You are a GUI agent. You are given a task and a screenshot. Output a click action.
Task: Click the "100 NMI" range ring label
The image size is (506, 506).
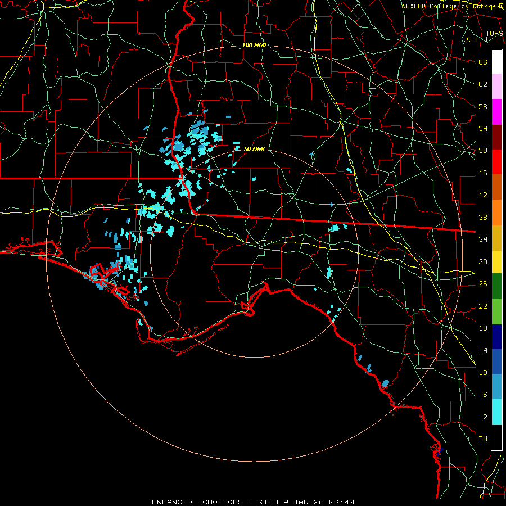(x=254, y=45)
